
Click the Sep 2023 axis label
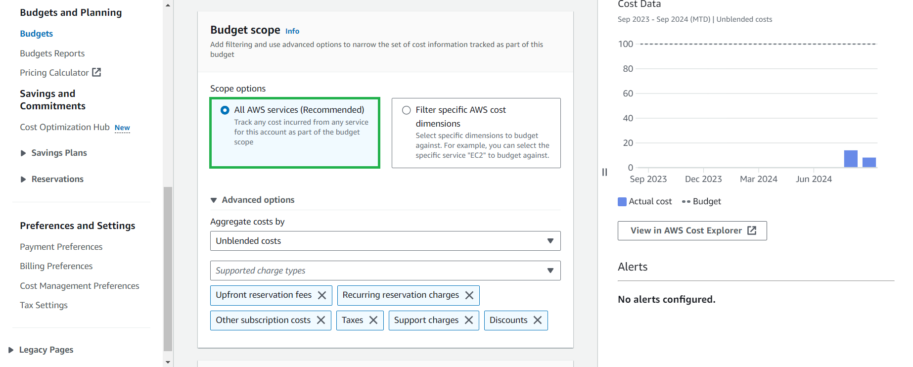pyautogui.click(x=648, y=179)
